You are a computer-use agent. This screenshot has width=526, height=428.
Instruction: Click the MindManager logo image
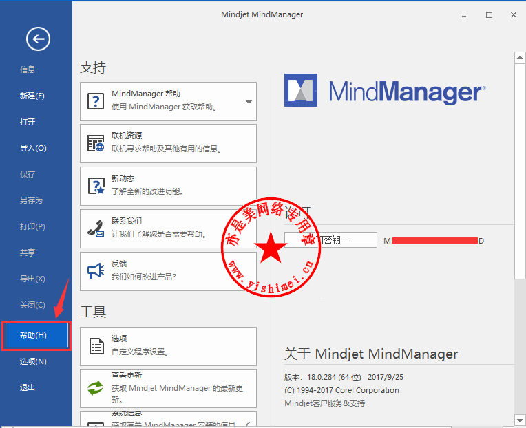point(301,90)
